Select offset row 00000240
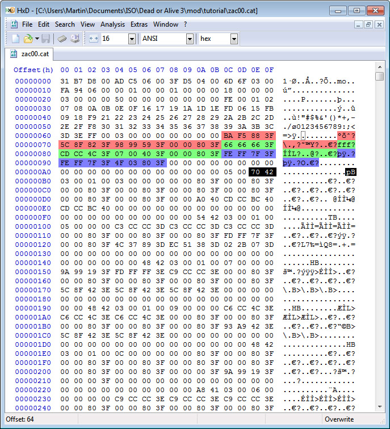 [x=33, y=408]
